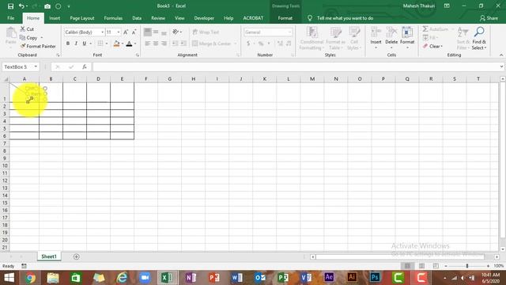Open the Borders dropdown arrow
506x285 pixels.
[x=107, y=44]
